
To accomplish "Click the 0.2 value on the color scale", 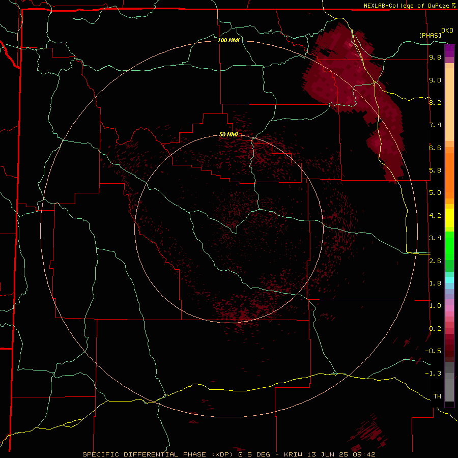I will 435,329.
